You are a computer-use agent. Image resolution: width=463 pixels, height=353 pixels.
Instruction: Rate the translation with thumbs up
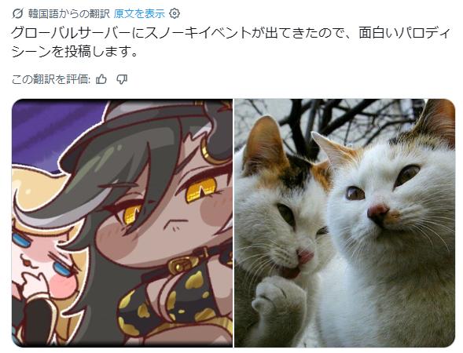click(101, 79)
